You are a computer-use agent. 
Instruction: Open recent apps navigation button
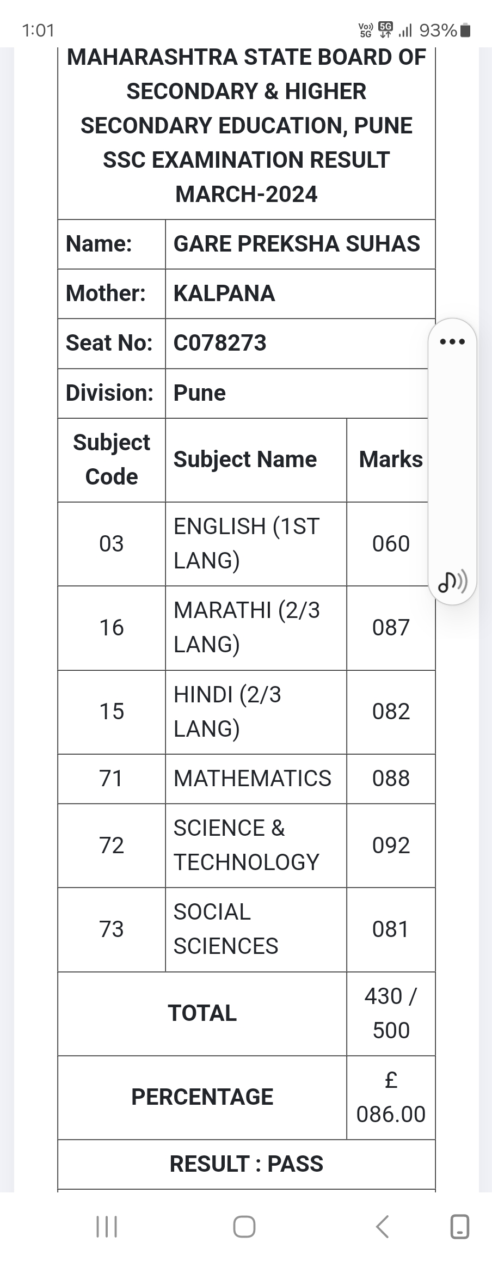coord(107,1227)
